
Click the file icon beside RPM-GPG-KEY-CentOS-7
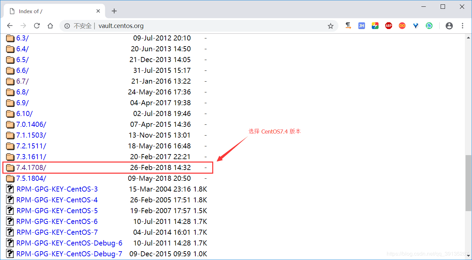tap(10, 232)
